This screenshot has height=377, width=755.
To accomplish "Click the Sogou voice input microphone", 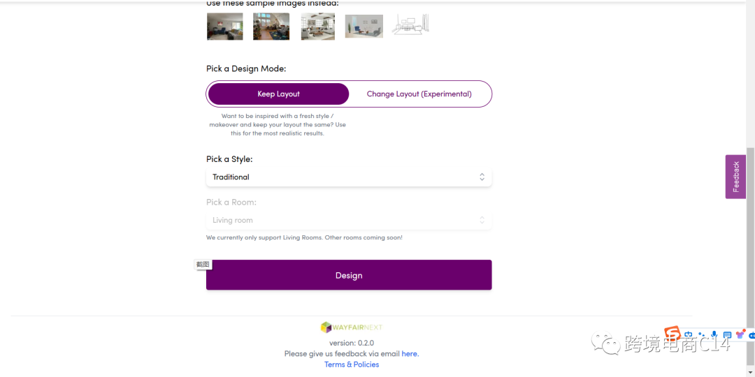I will tap(714, 335).
